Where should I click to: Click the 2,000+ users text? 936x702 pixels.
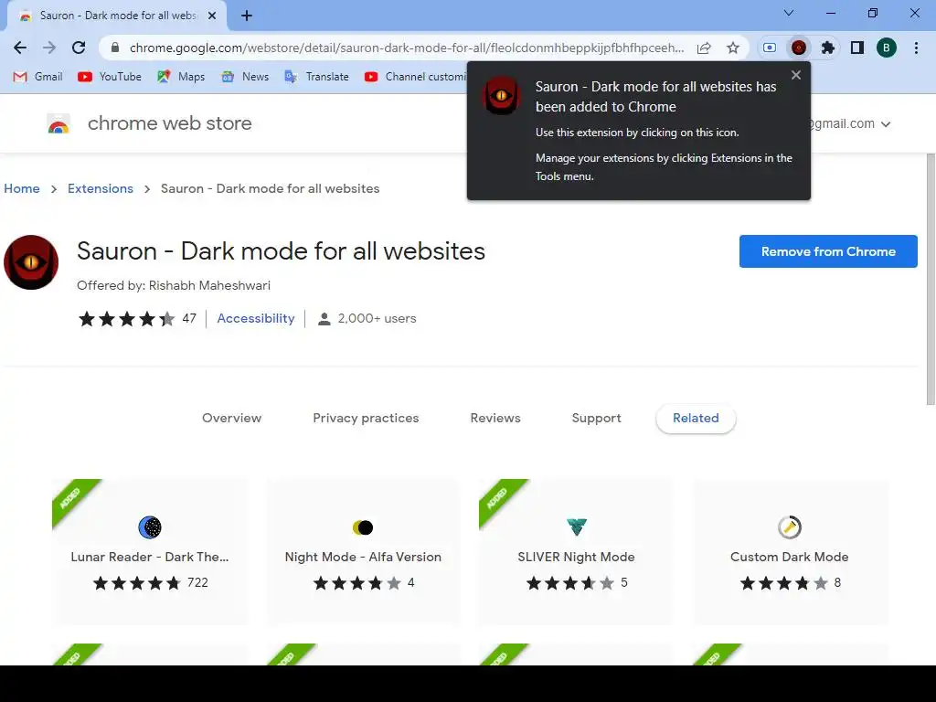377,318
